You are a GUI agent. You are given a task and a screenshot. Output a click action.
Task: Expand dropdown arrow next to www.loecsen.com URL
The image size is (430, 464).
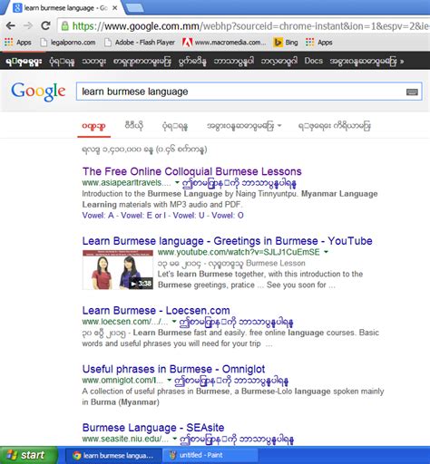pyautogui.click(x=174, y=322)
